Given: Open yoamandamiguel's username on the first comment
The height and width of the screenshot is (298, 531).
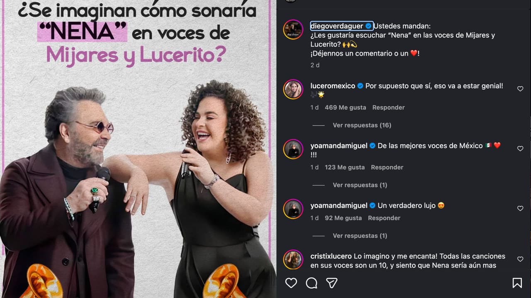Looking at the screenshot, I should 339,146.
